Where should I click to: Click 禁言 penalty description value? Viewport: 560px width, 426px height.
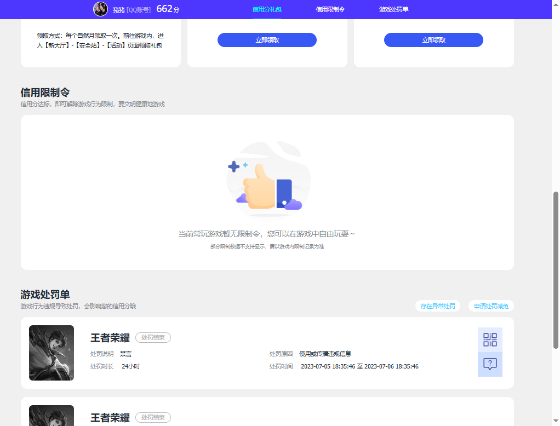[125, 354]
